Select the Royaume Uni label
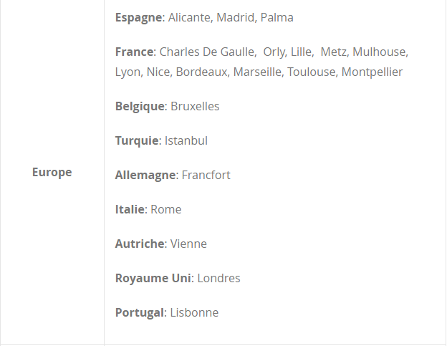 (153, 278)
